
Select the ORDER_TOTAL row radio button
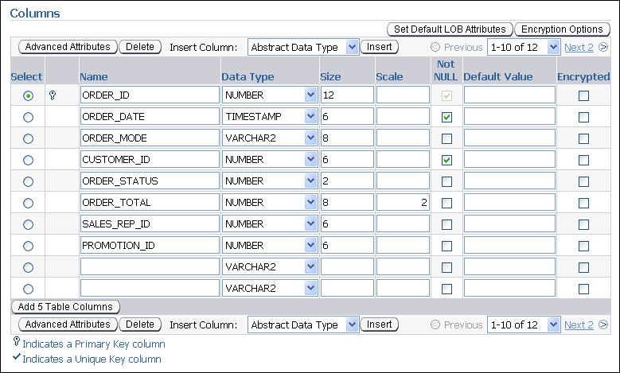[29, 203]
